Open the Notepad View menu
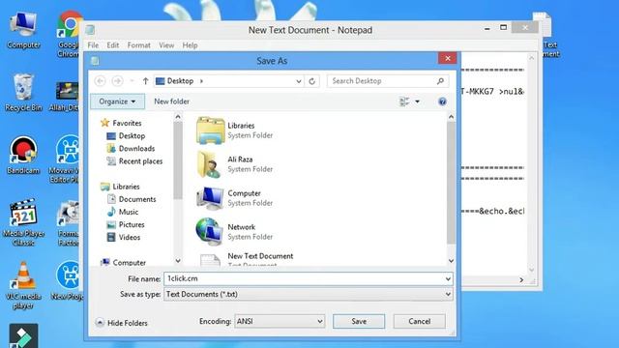619x348 pixels. click(x=166, y=45)
